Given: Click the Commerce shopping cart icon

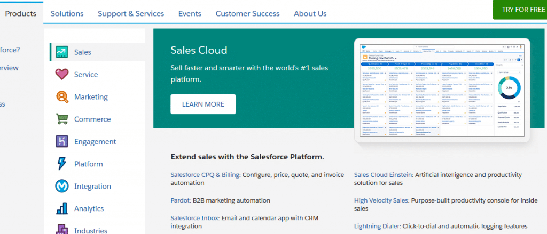Looking at the screenshot, I should (62, 119).
